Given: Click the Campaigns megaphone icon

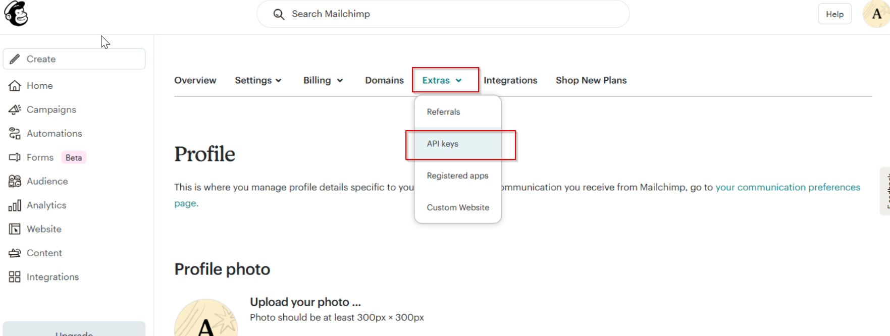Looking at the screenshot, I should (15, 109).
